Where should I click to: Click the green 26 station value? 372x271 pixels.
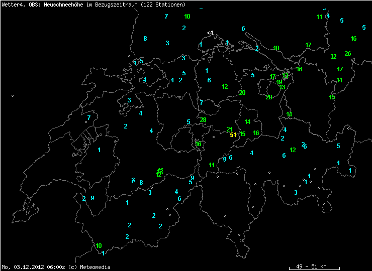348,54
